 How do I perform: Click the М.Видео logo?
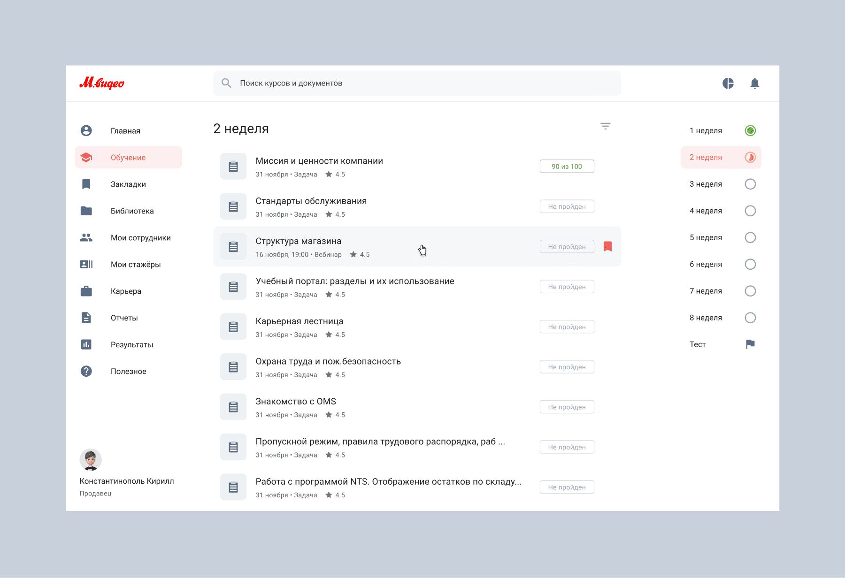pyautogui.click(x=102, y=84)
